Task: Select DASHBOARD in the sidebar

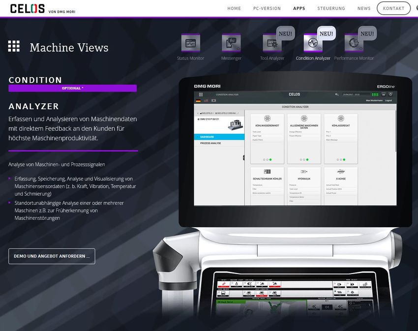Action: pos(219,137)
